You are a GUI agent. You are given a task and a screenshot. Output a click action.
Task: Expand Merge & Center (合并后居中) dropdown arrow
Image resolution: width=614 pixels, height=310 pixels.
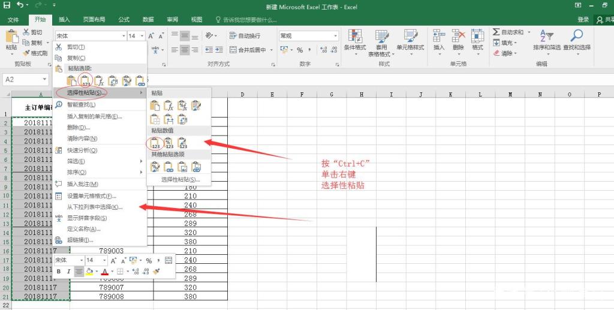tap(272, 50)
